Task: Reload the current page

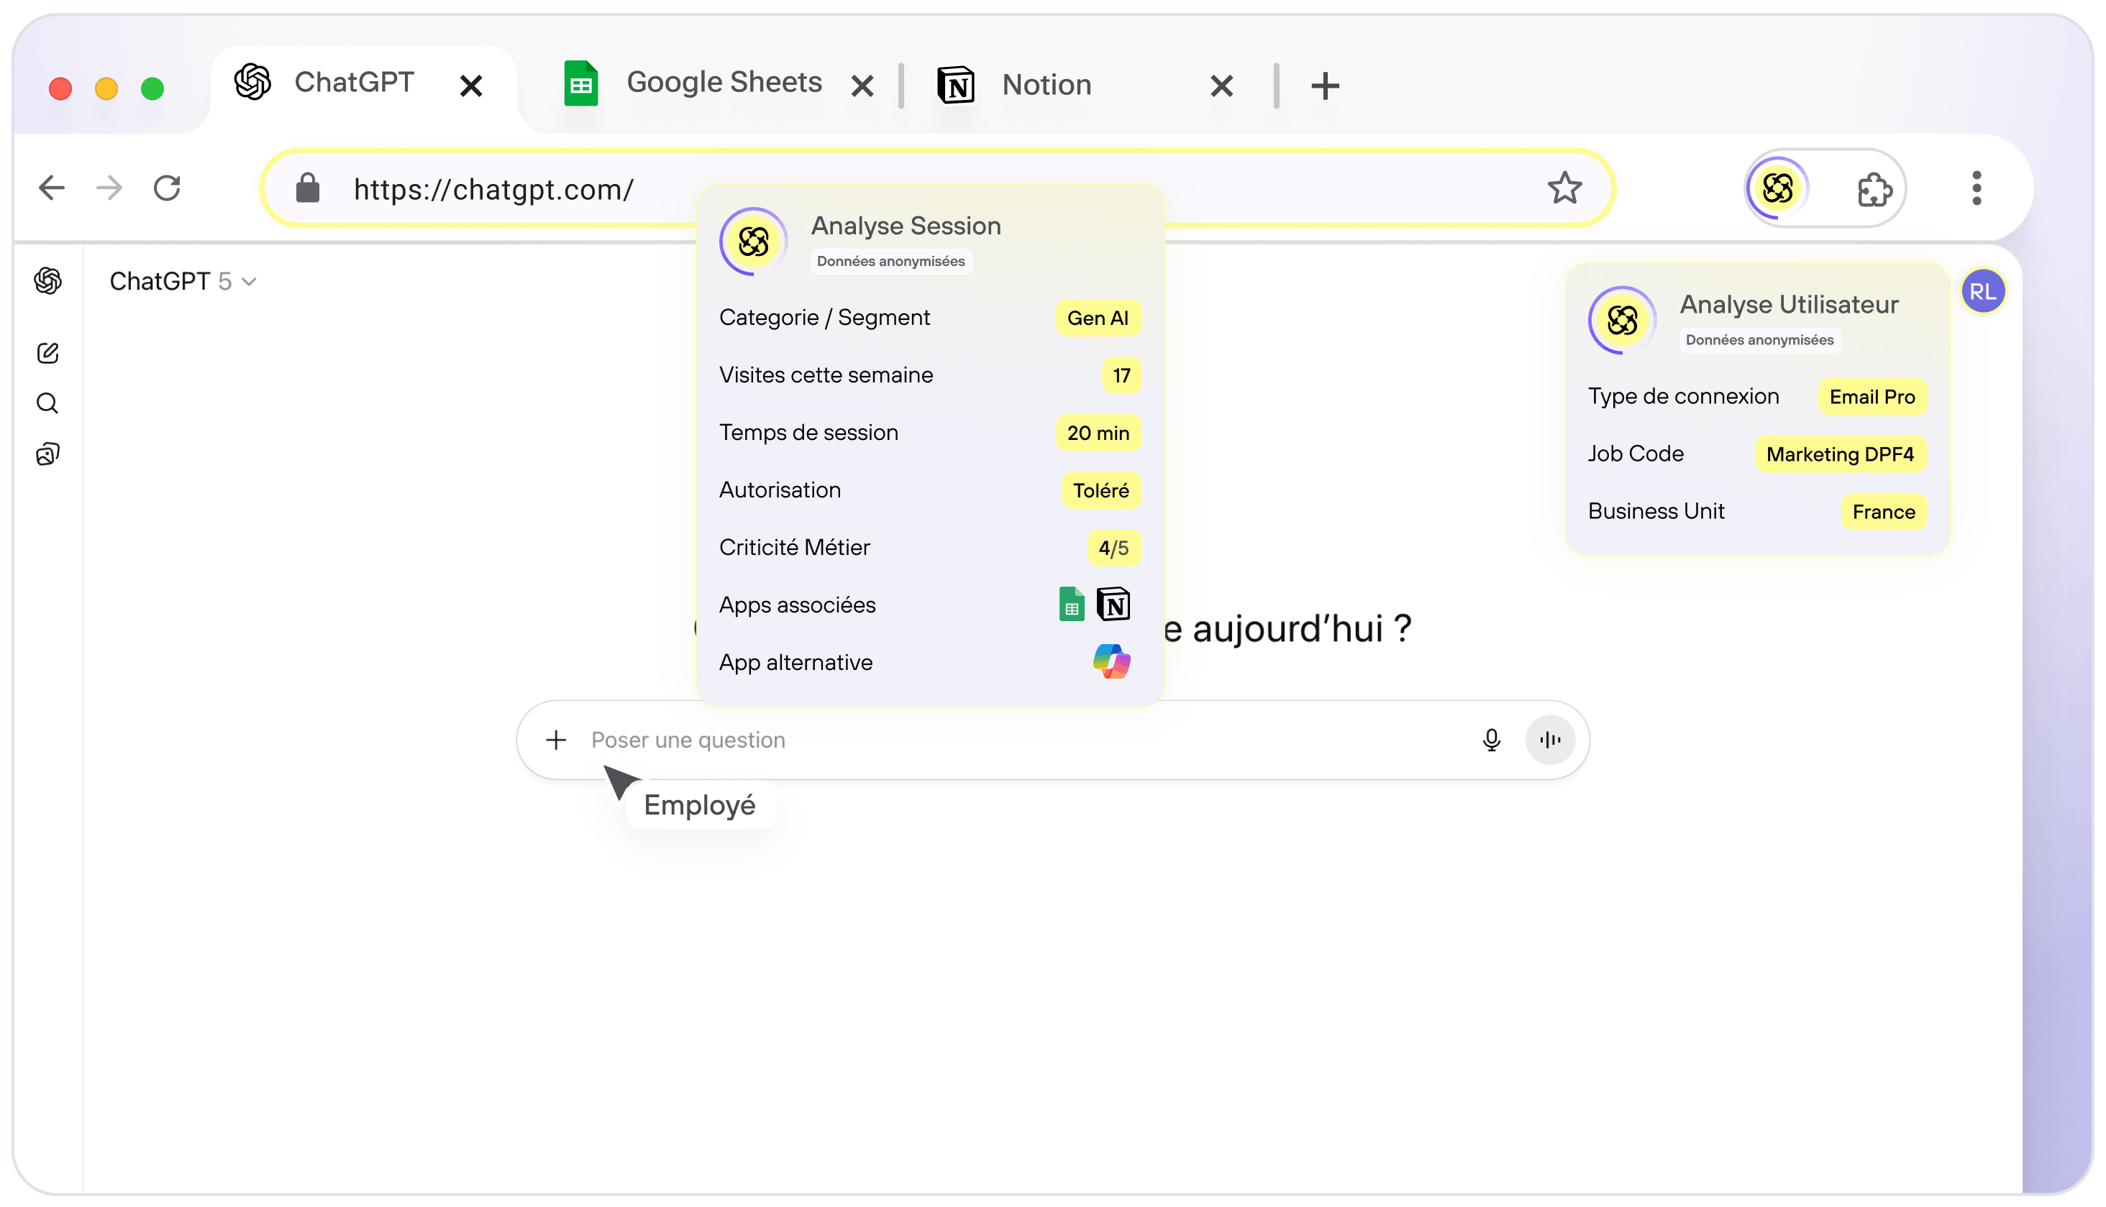Action: tap(167, 188)
